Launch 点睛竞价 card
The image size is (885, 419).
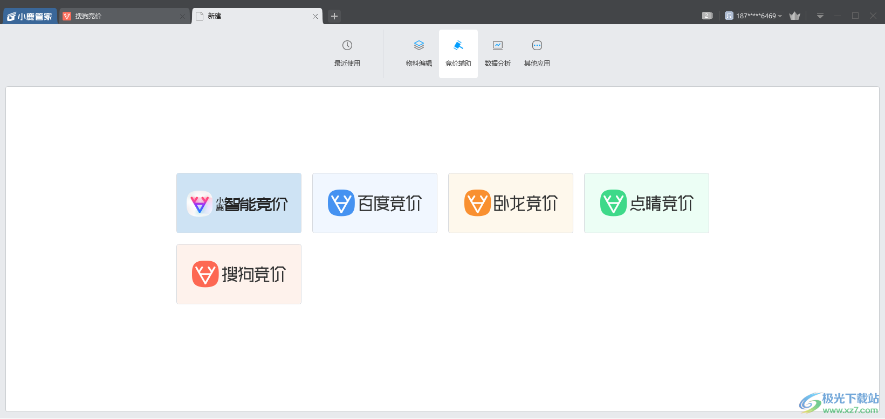point(647,203)
